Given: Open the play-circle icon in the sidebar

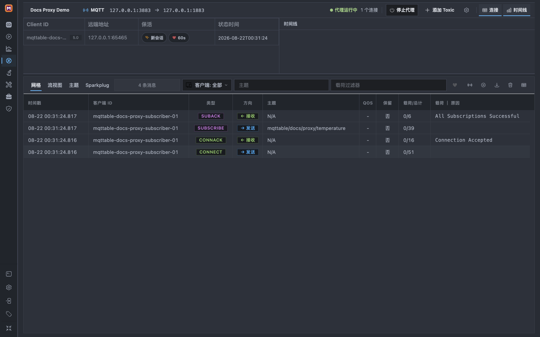Looking at the screenshot, I should point(9,37).
